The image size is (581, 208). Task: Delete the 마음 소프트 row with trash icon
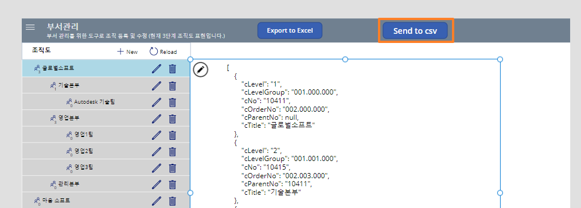click(x=172, y=201)
